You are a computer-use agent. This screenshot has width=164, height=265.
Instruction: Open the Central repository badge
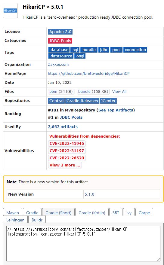[x=56, y=101]
